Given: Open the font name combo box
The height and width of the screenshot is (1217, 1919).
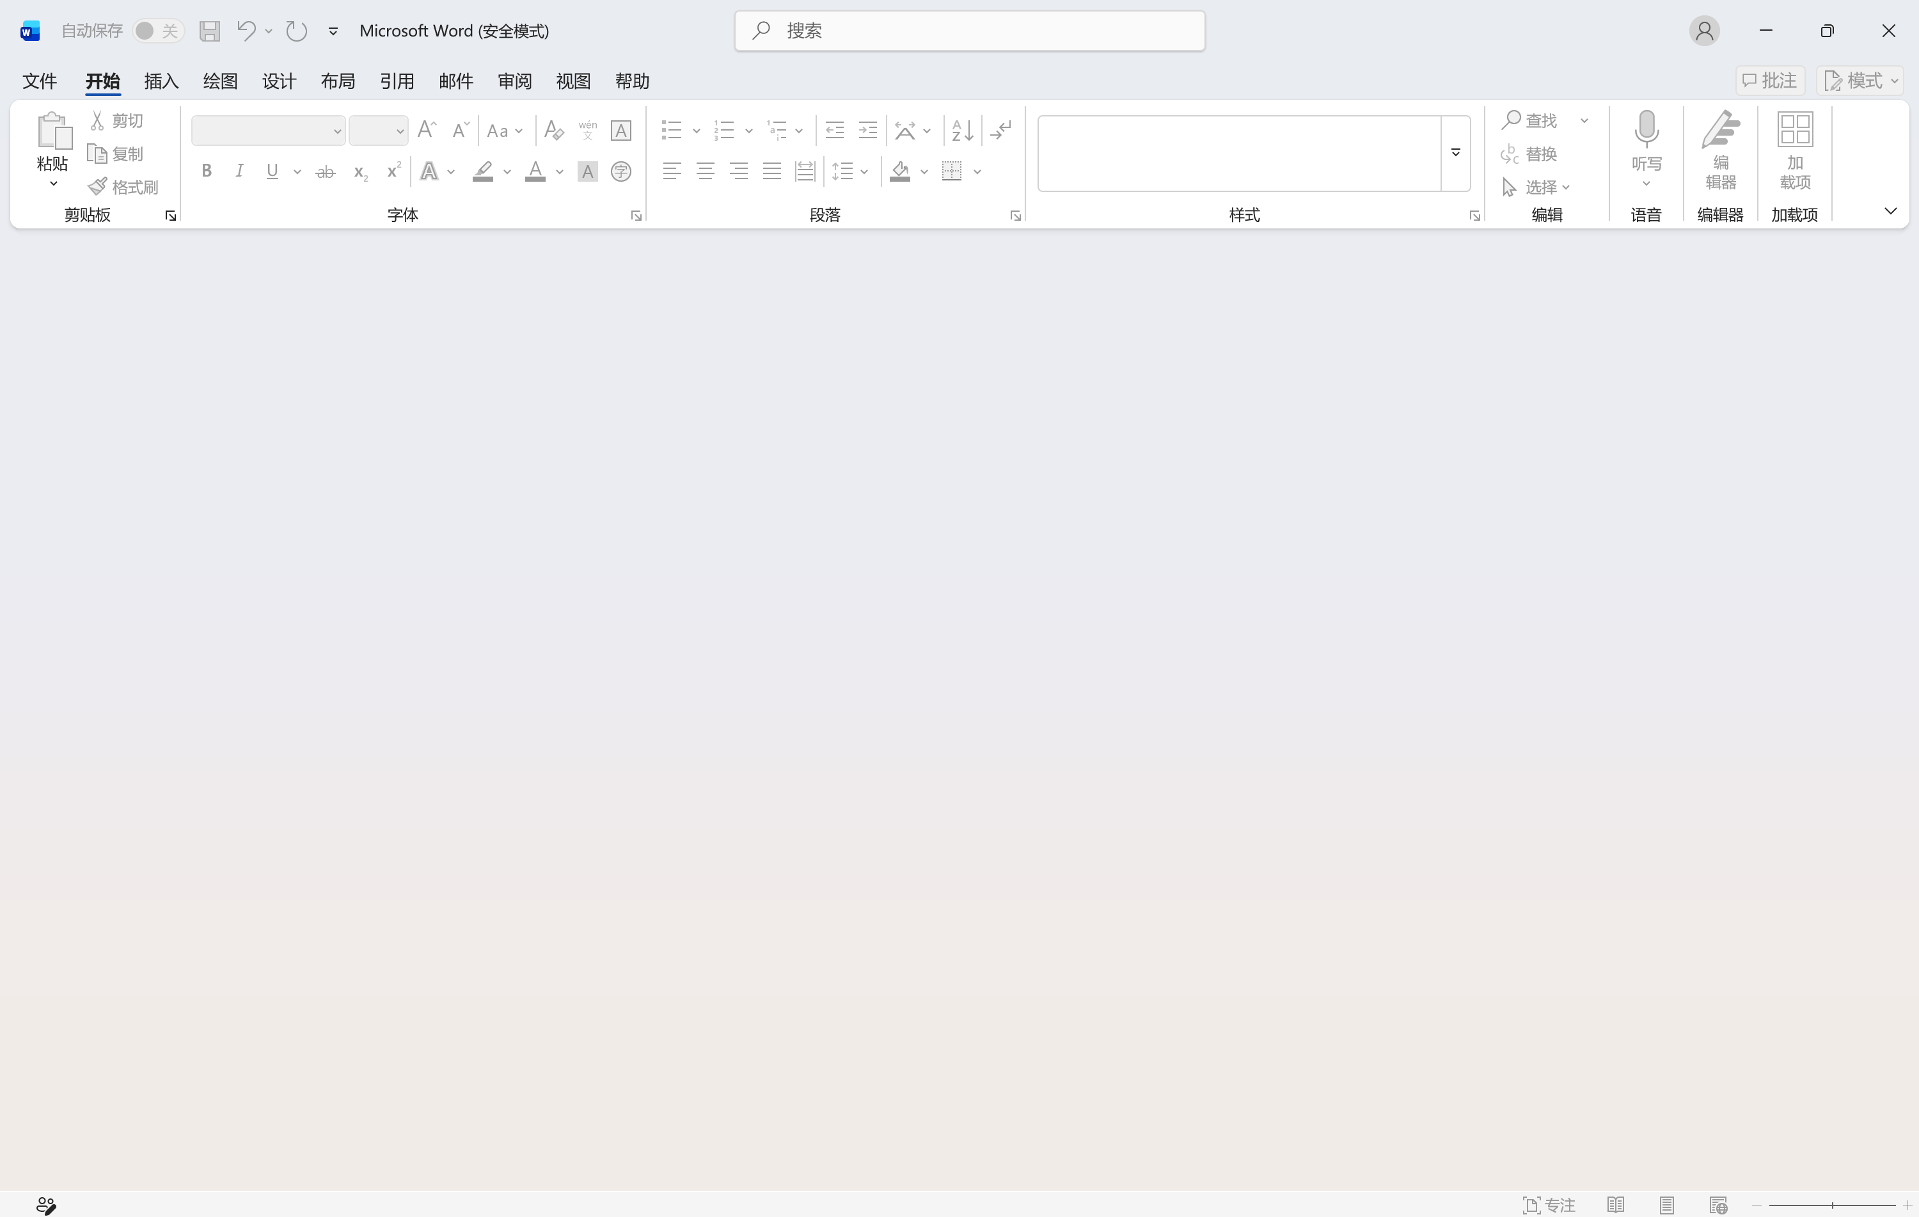Looking at the screenshot, I should (x=268, y=131).
